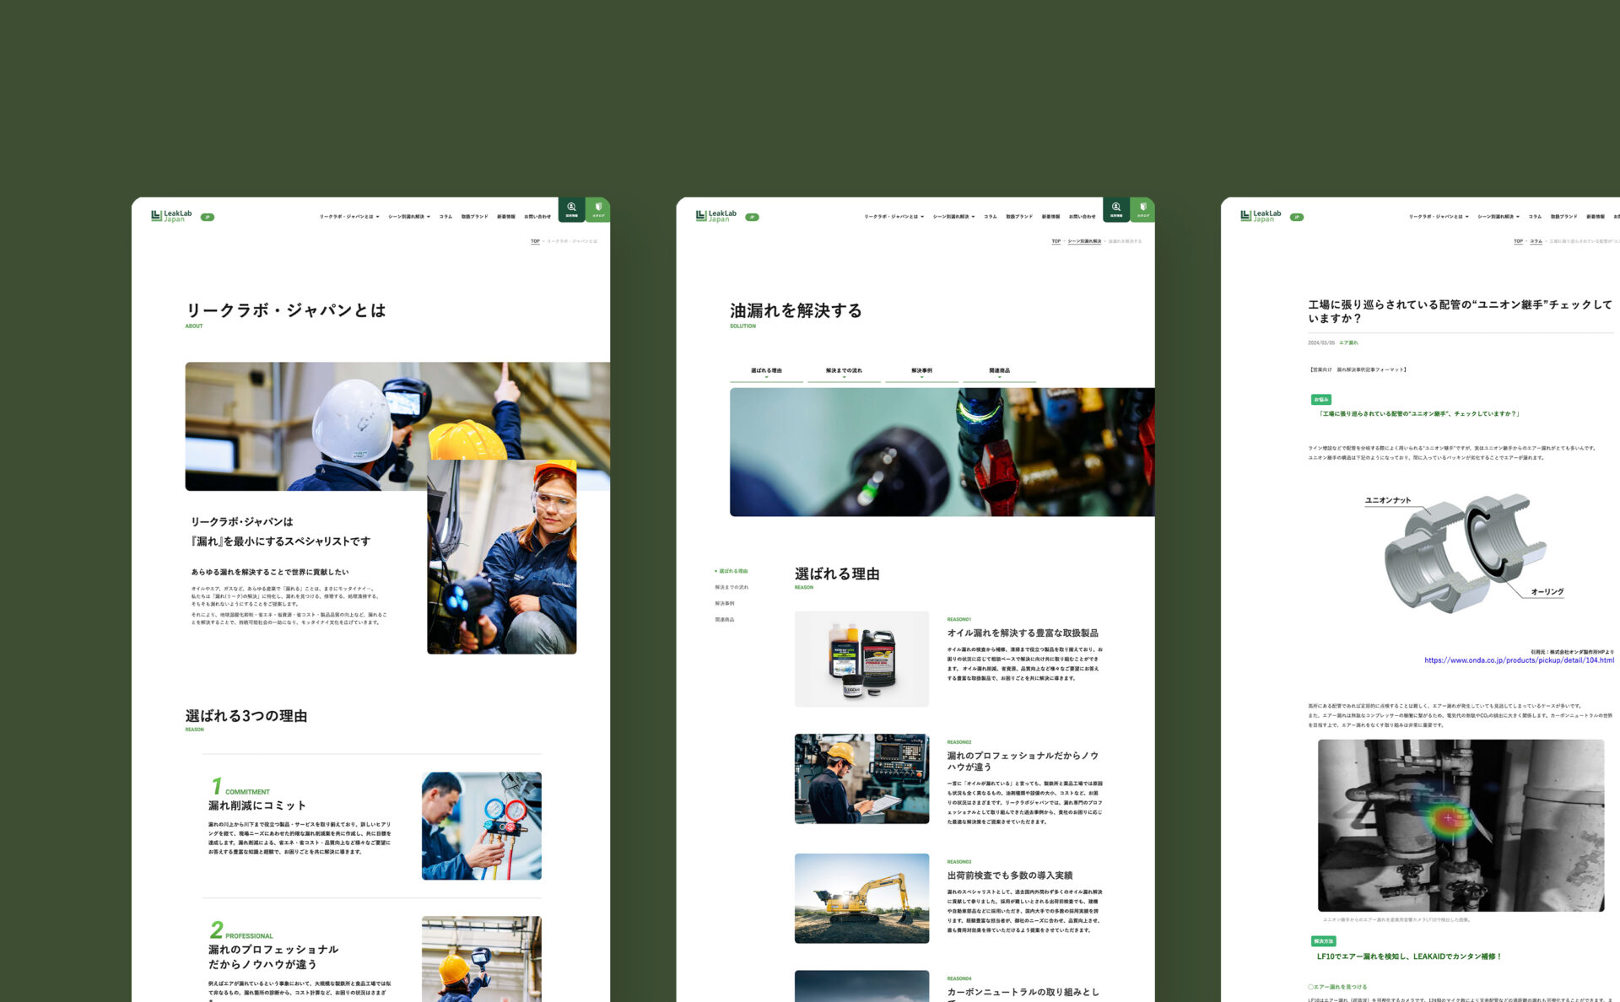Click 選ばれる3つの理由 section heading
Image resolution: width=1620 pixels, height=1002 pixels.
(x=246, y=715)
